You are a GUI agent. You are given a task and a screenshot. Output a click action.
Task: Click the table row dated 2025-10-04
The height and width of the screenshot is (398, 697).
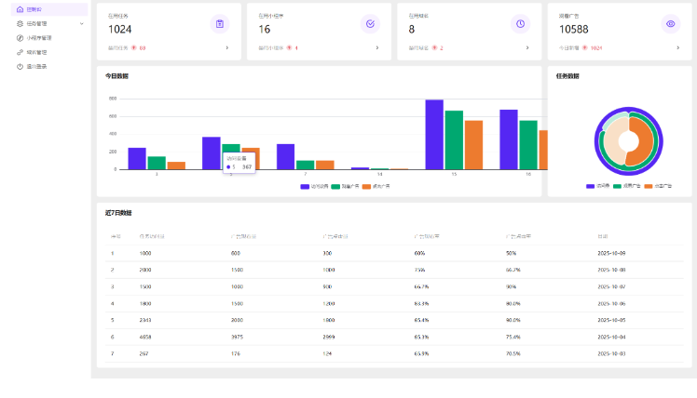point(391,336)
